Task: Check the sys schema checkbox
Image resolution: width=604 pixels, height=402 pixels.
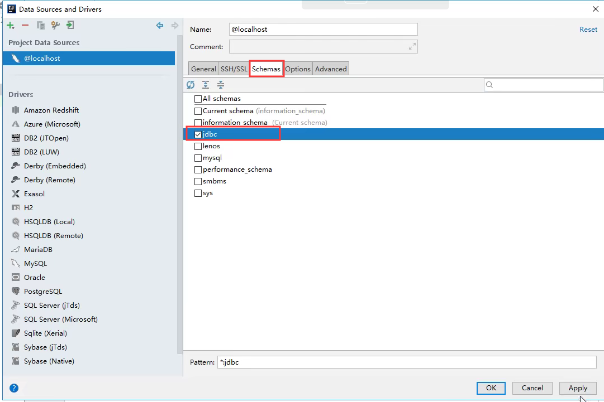Action: pos(198,193)
